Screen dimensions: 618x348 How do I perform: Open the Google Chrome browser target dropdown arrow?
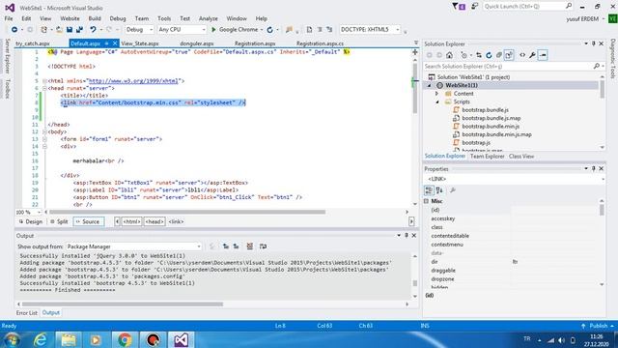coord(261,30)
